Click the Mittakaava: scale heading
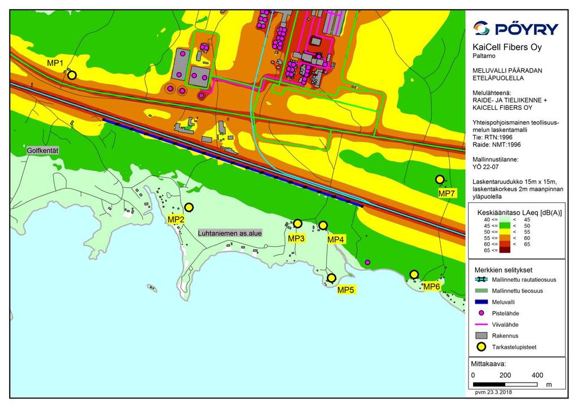This screenshot has width=578, height=408. click(x=488, y=364)
